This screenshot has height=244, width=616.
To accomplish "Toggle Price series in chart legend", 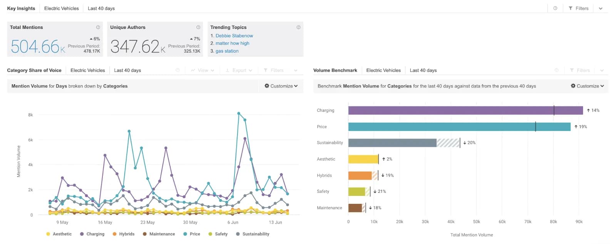I will [191, 234].
